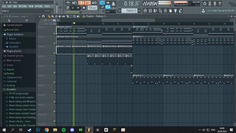Open the Pattern 3 selector
Viewport: 236px width, 133px height.
pos(129,11)
